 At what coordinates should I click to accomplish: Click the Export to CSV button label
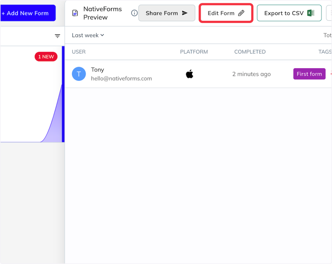pyautogui.click(x=284, y=13)
